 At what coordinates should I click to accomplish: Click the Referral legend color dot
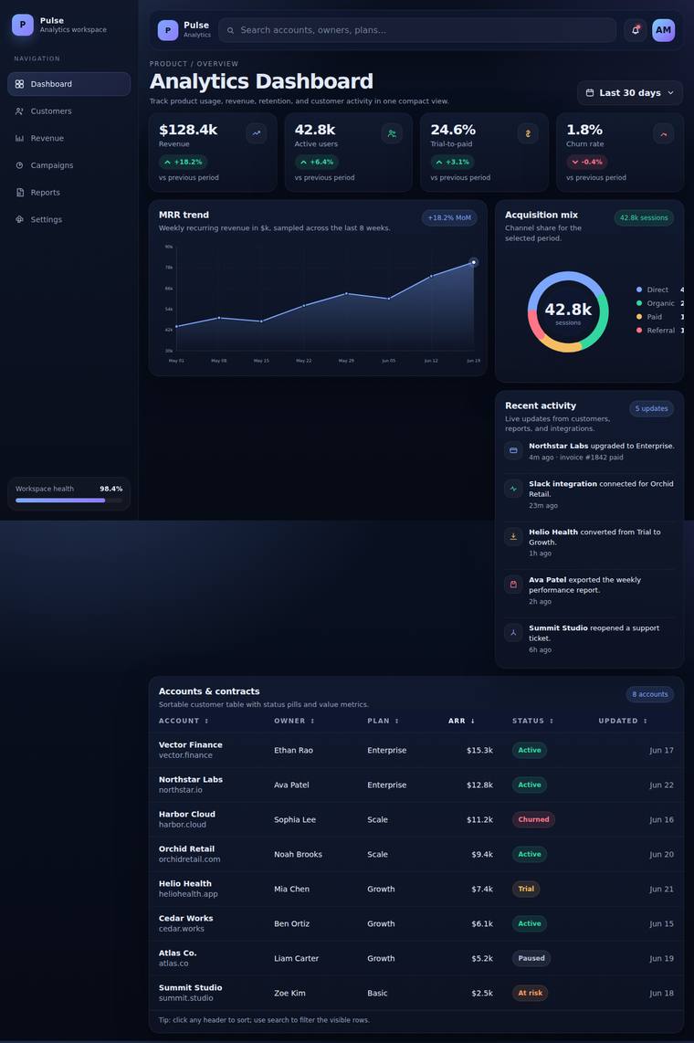click(639, 331)
